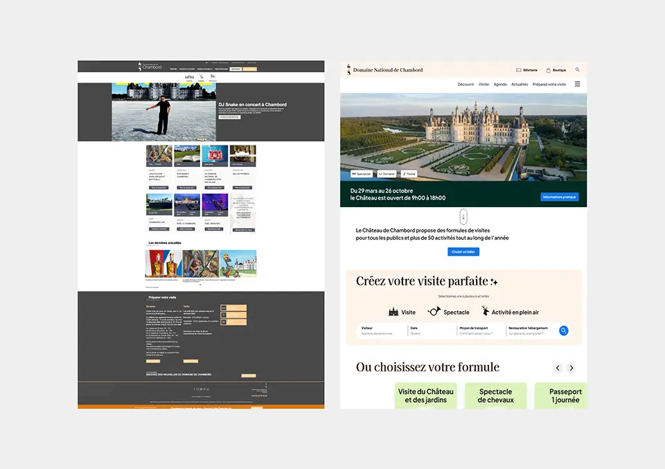Open the Boutique shopping bag icon
Viewport: 665px width, 469px height.
click(x=549, y=70)
